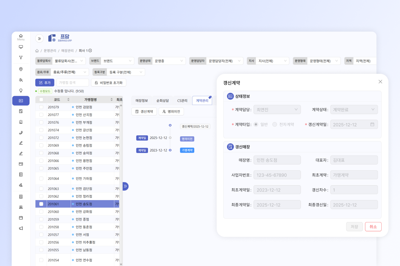
Task: Click the highlighted ID card sidebar icon
Action: [x=21, y=100]
